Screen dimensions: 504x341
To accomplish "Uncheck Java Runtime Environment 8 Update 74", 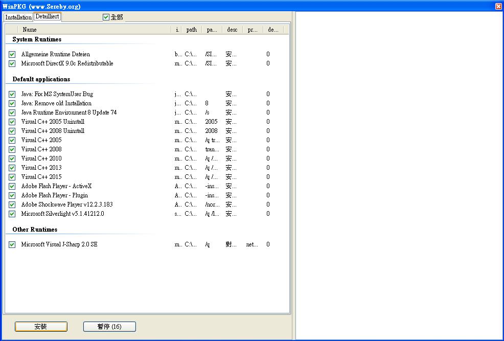I will [12, 113].
